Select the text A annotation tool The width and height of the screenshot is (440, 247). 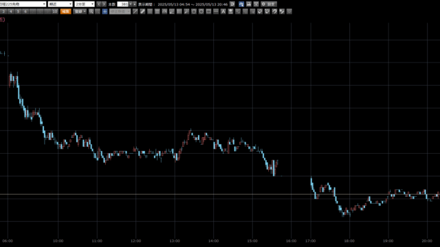click(x=223, y=12)
